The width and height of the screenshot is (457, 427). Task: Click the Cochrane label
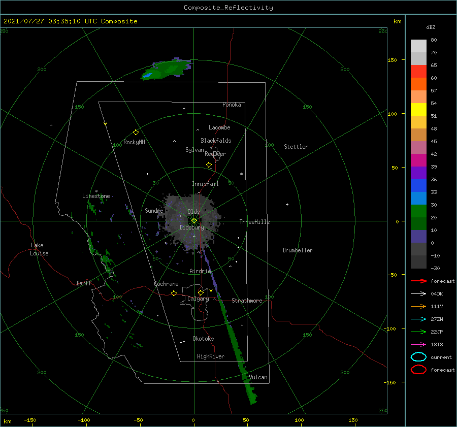click(166, 284)
